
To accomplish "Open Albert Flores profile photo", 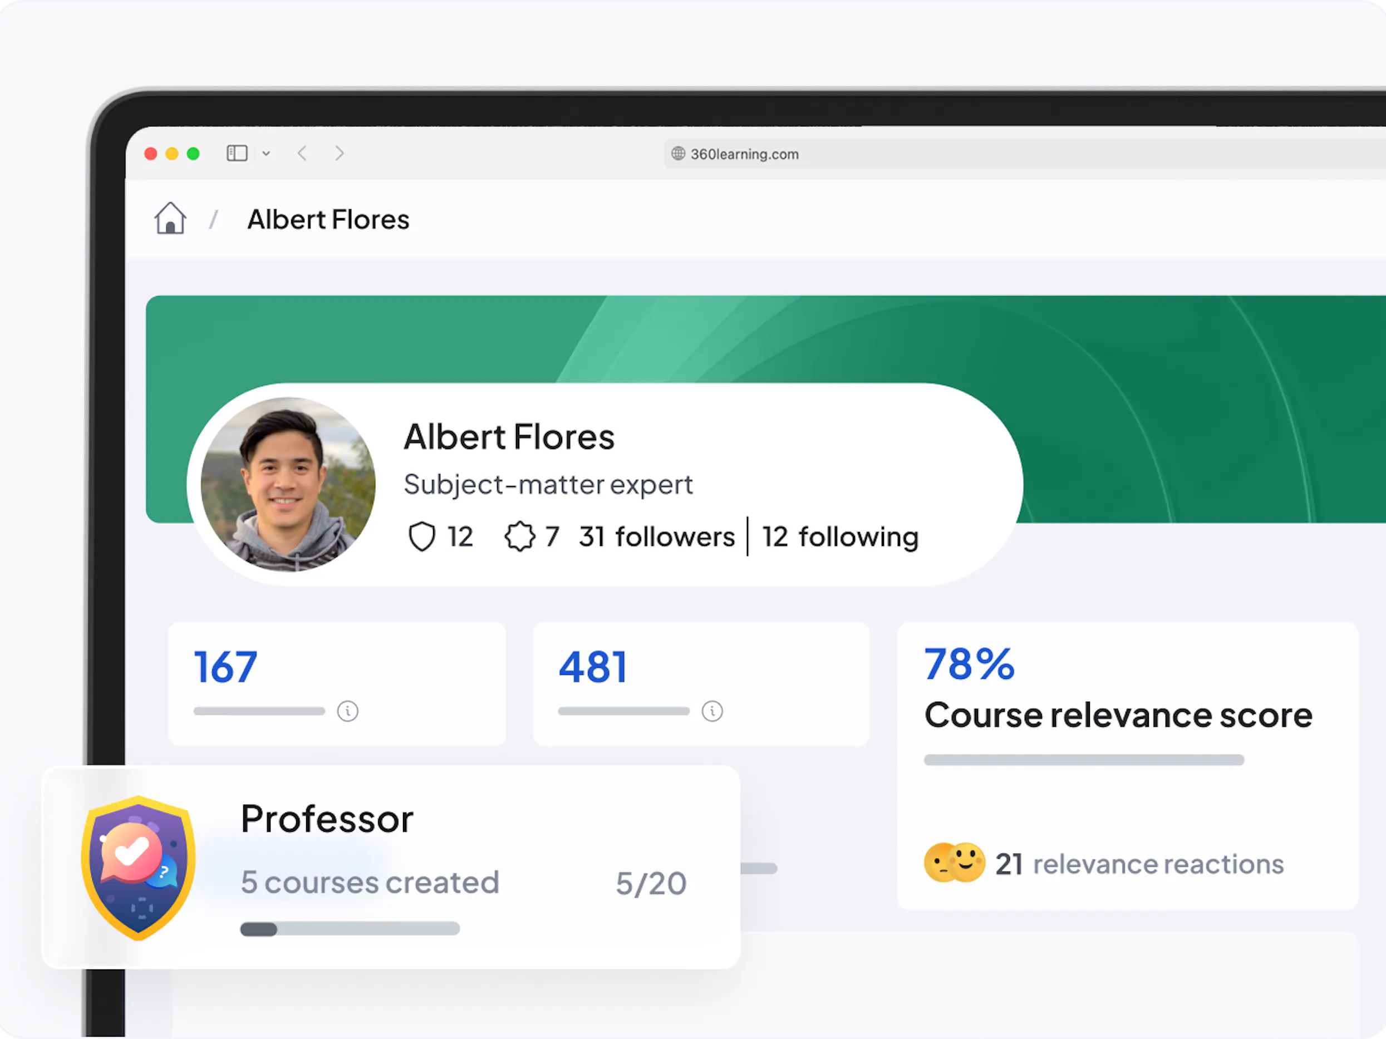I will click(288, 484).
